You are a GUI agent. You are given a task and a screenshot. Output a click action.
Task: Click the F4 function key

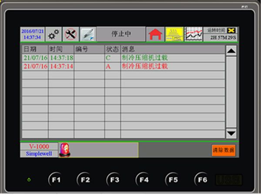(x=144, y=179)
